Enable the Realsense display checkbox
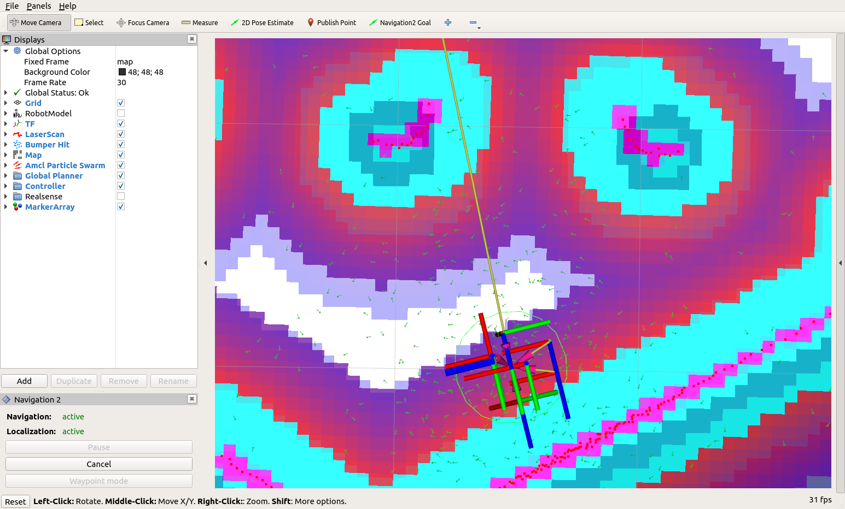The width and height of the screenshot is (845, 509). [x=121, y=197]
